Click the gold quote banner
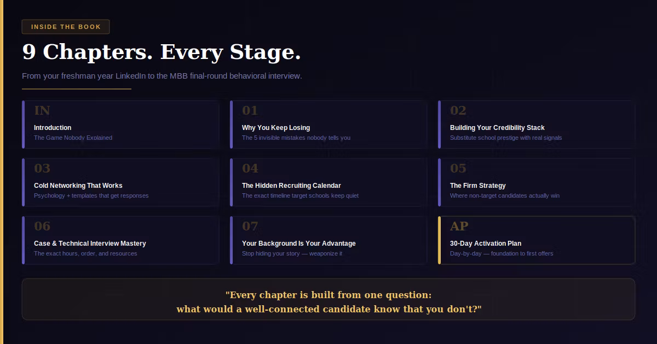Image resolution: width=657 pixels, height=344 pixels. (x=328, y=299)
